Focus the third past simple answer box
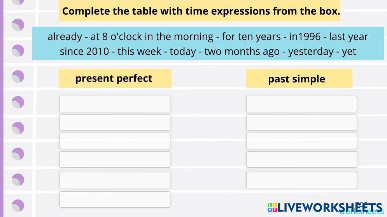Screen dimensions: 387x217 click(x=301, y=141)
